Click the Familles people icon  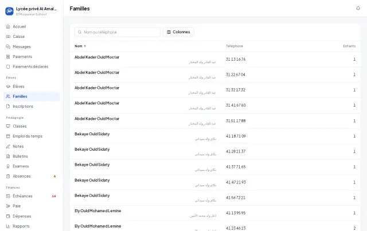(8, 96)
